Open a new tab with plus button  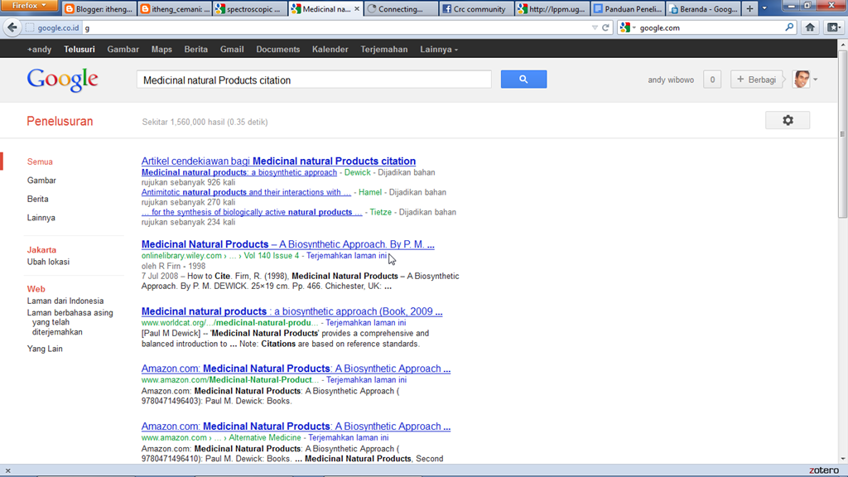(x=749, y=8)
